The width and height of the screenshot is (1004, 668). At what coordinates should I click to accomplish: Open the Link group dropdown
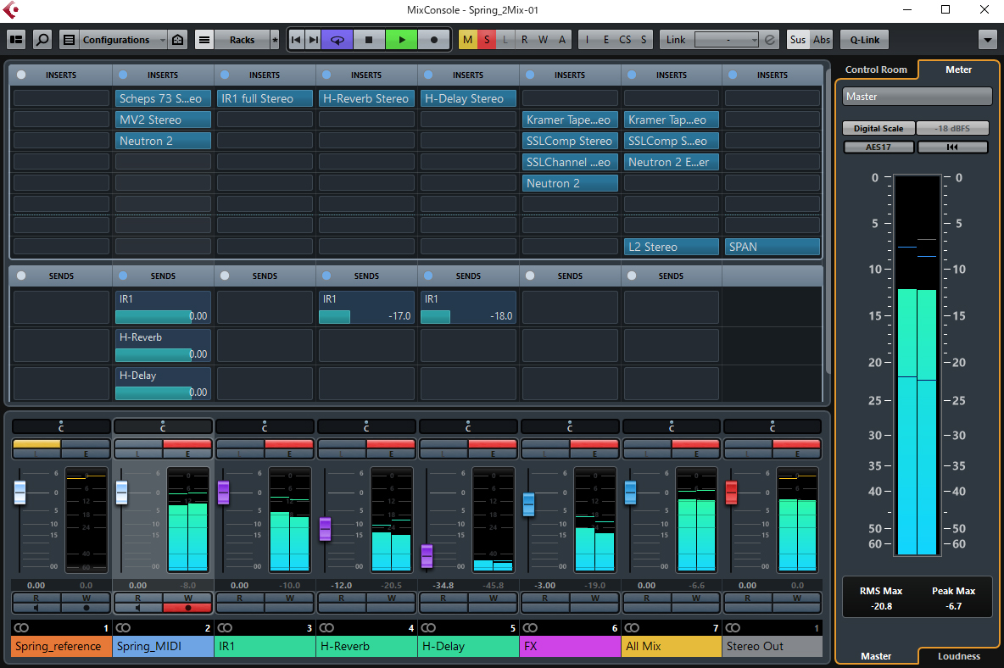coord(727,40)
